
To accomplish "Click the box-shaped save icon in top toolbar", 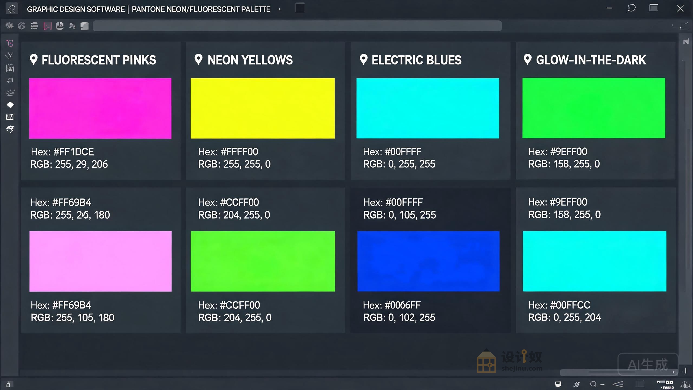I will pyautogui.click(x=60, y=26).
